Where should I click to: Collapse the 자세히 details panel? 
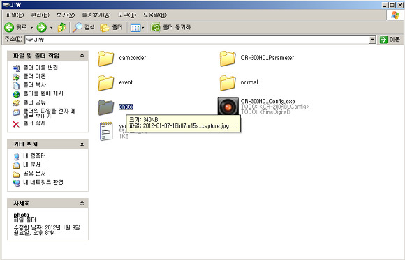click(x=82, y=203)
